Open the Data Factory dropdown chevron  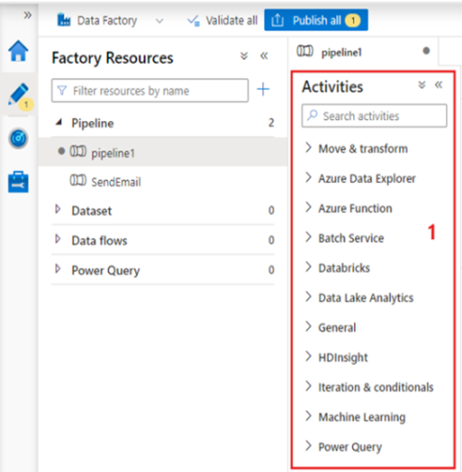pos(159,21)
